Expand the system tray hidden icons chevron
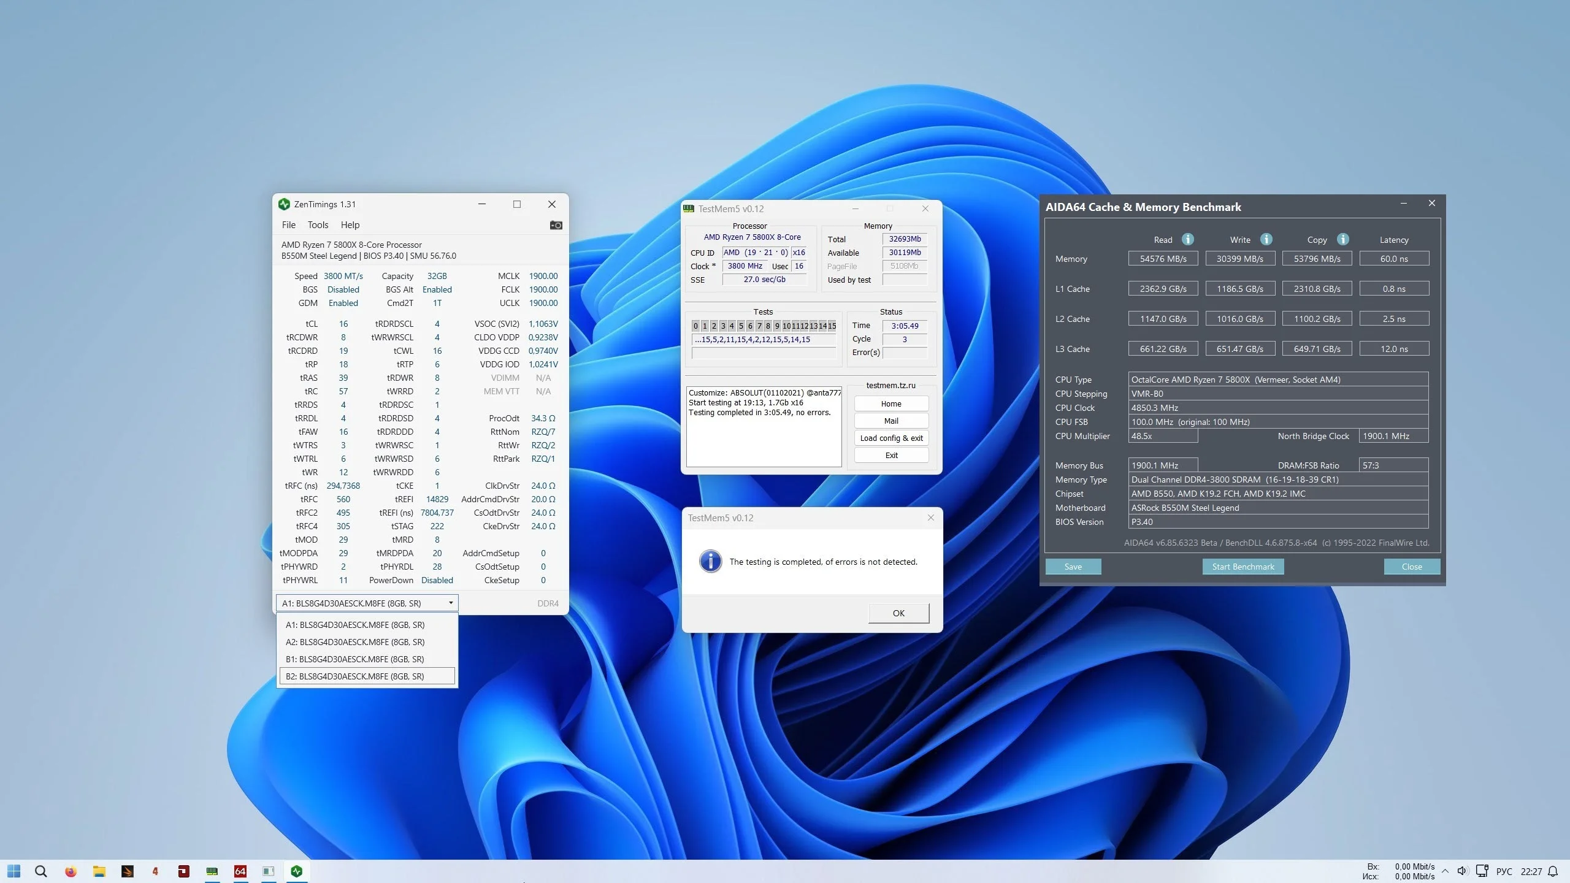Image resolution: width=1570 pixels, height=883 pixels. (1445, 871)
